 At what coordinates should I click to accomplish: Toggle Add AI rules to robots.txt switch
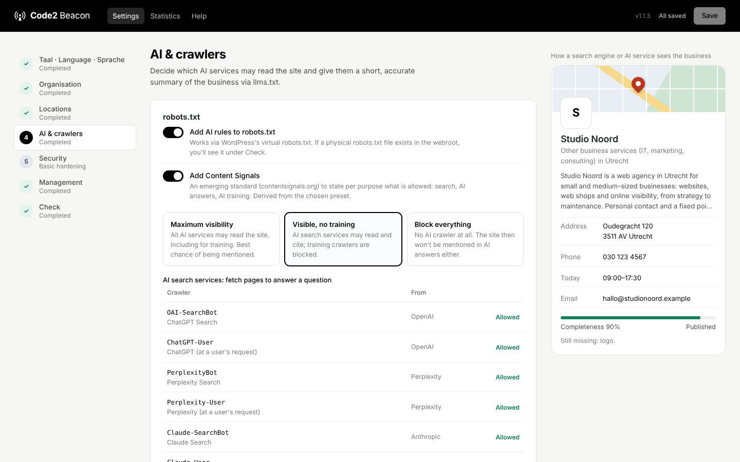173,132
